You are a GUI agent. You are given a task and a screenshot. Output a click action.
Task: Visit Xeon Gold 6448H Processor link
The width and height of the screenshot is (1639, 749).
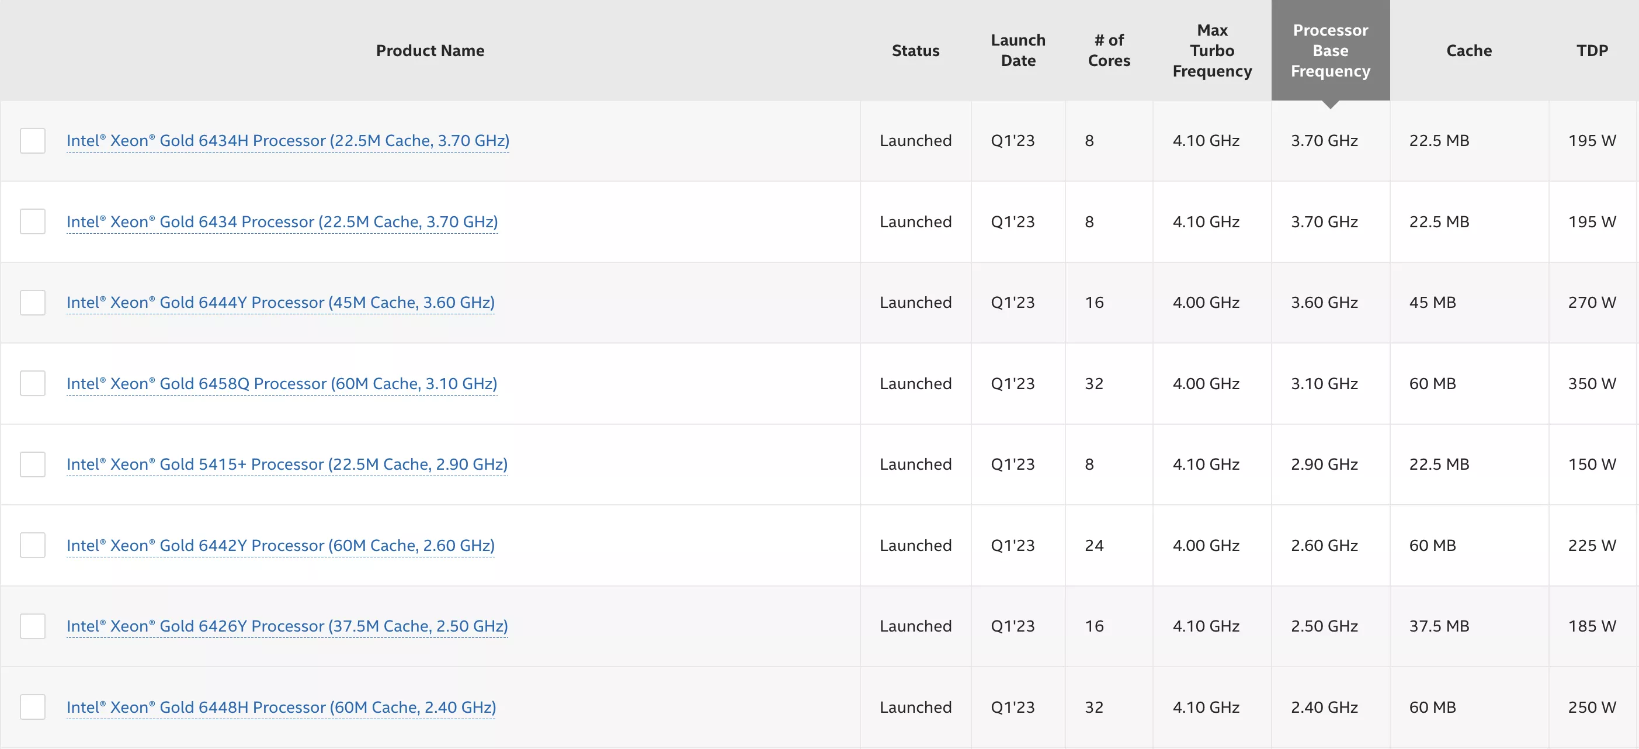pyautogui.click(x=280, y=707)
